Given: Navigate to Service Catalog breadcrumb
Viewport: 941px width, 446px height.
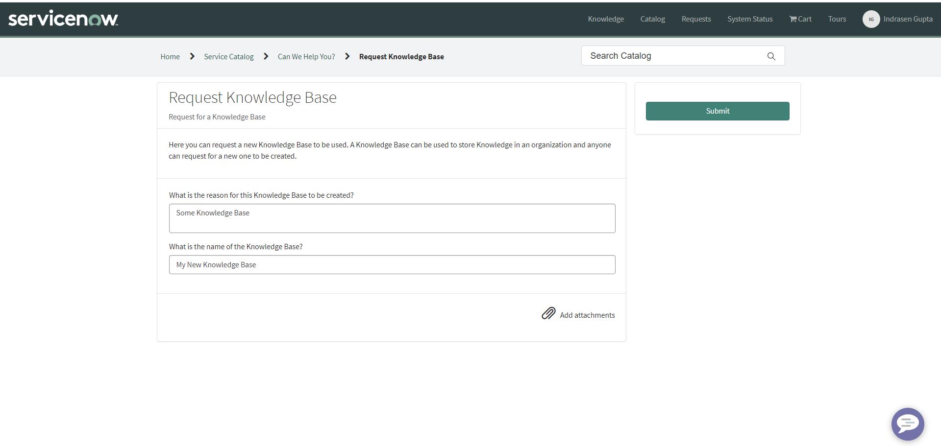Looking at the screenshot, I should [229, 57].
